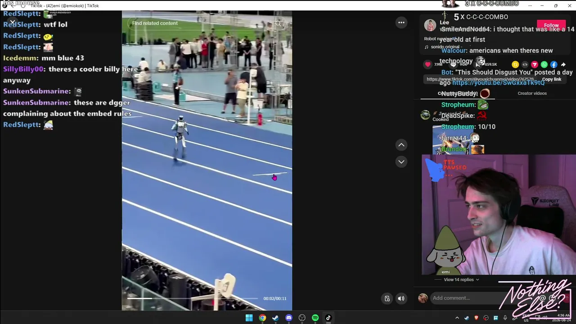Expand View 14 replies

[461, 279]
